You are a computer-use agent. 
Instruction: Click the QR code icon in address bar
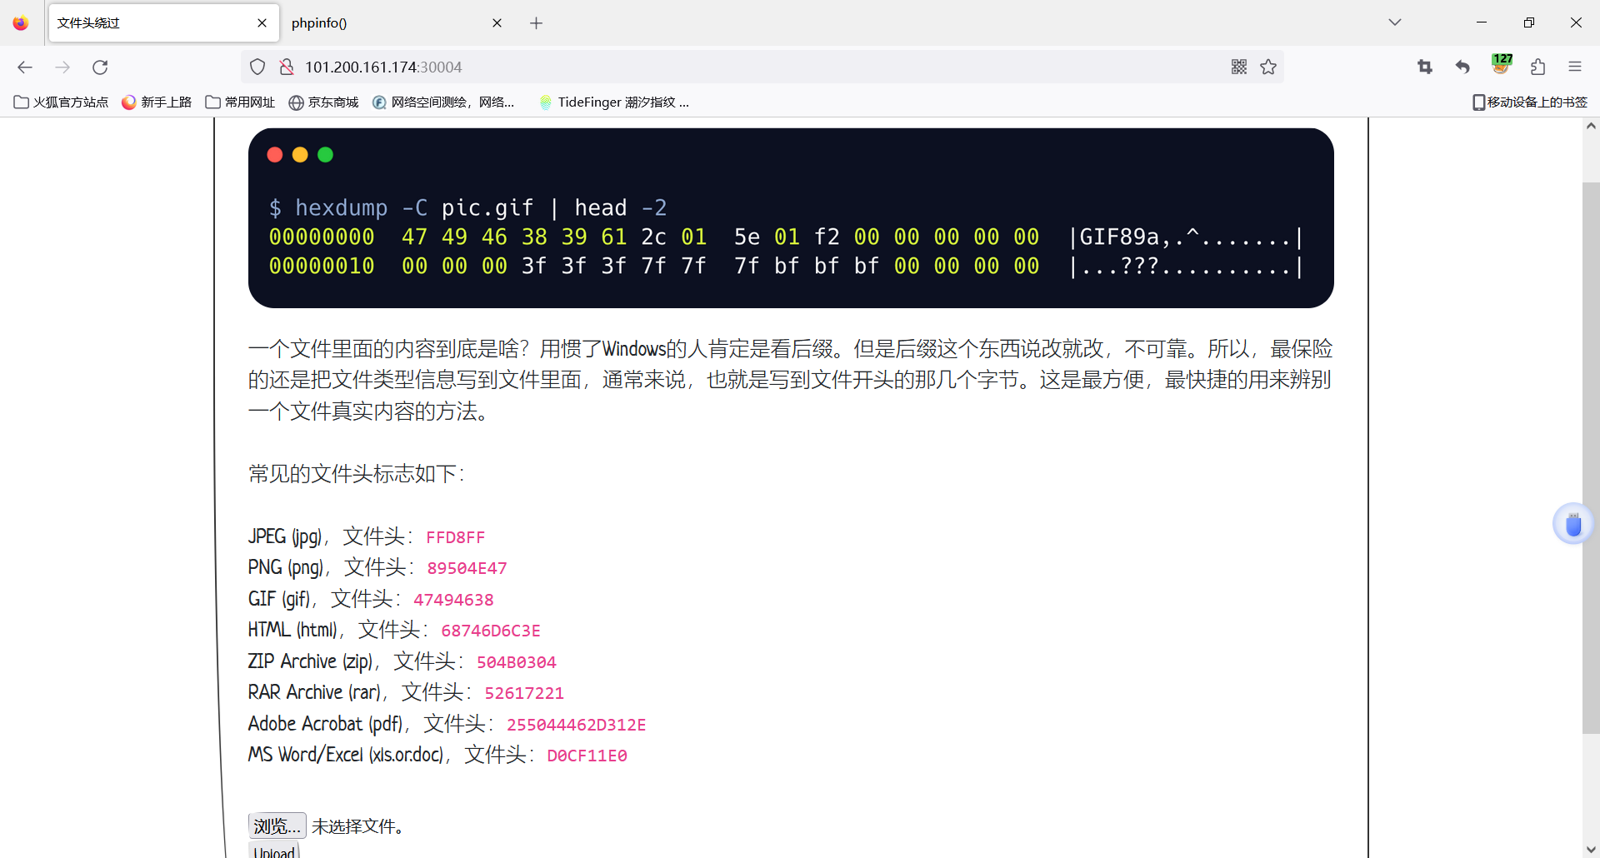point(1239,67)
